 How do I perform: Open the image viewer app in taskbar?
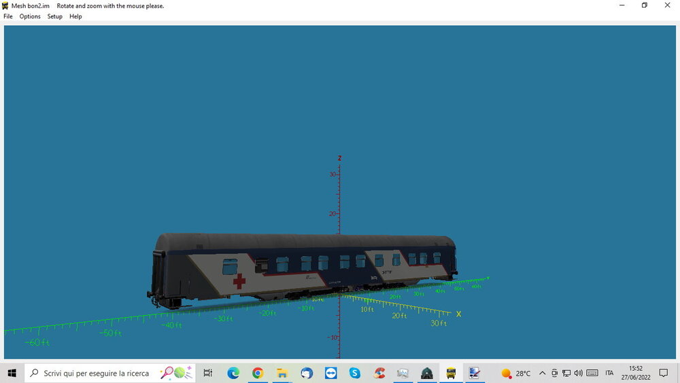(403, 373)
